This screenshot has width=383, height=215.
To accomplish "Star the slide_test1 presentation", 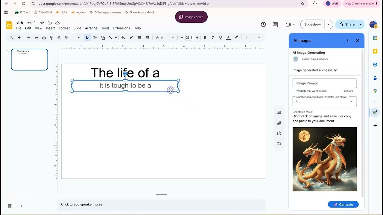I will click(42, 23).
